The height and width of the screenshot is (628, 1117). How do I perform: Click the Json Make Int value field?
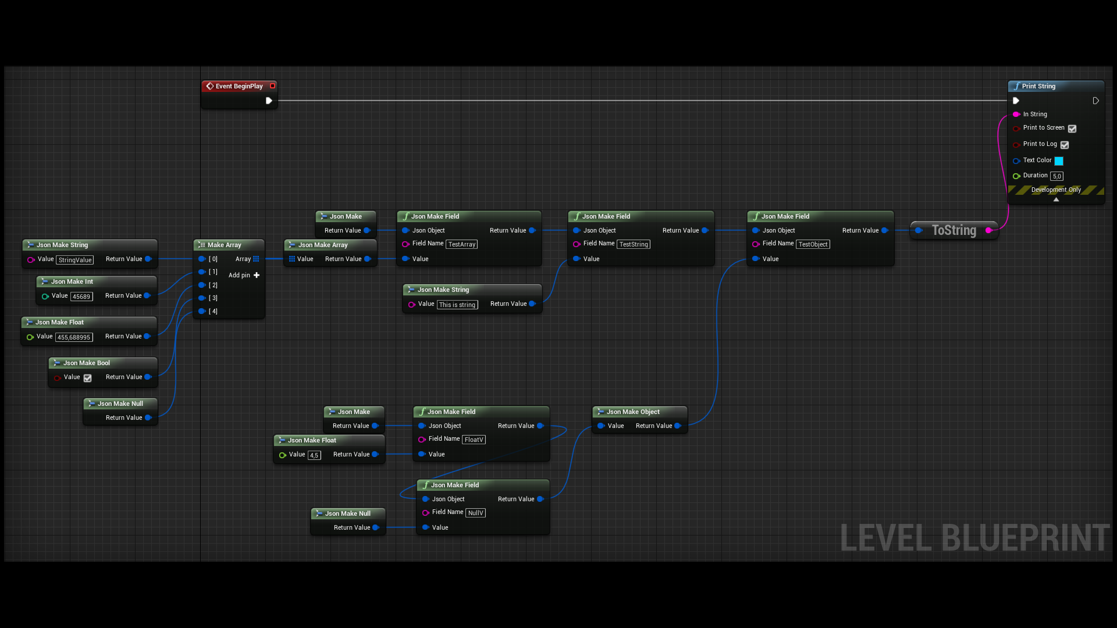pos(81,297)
